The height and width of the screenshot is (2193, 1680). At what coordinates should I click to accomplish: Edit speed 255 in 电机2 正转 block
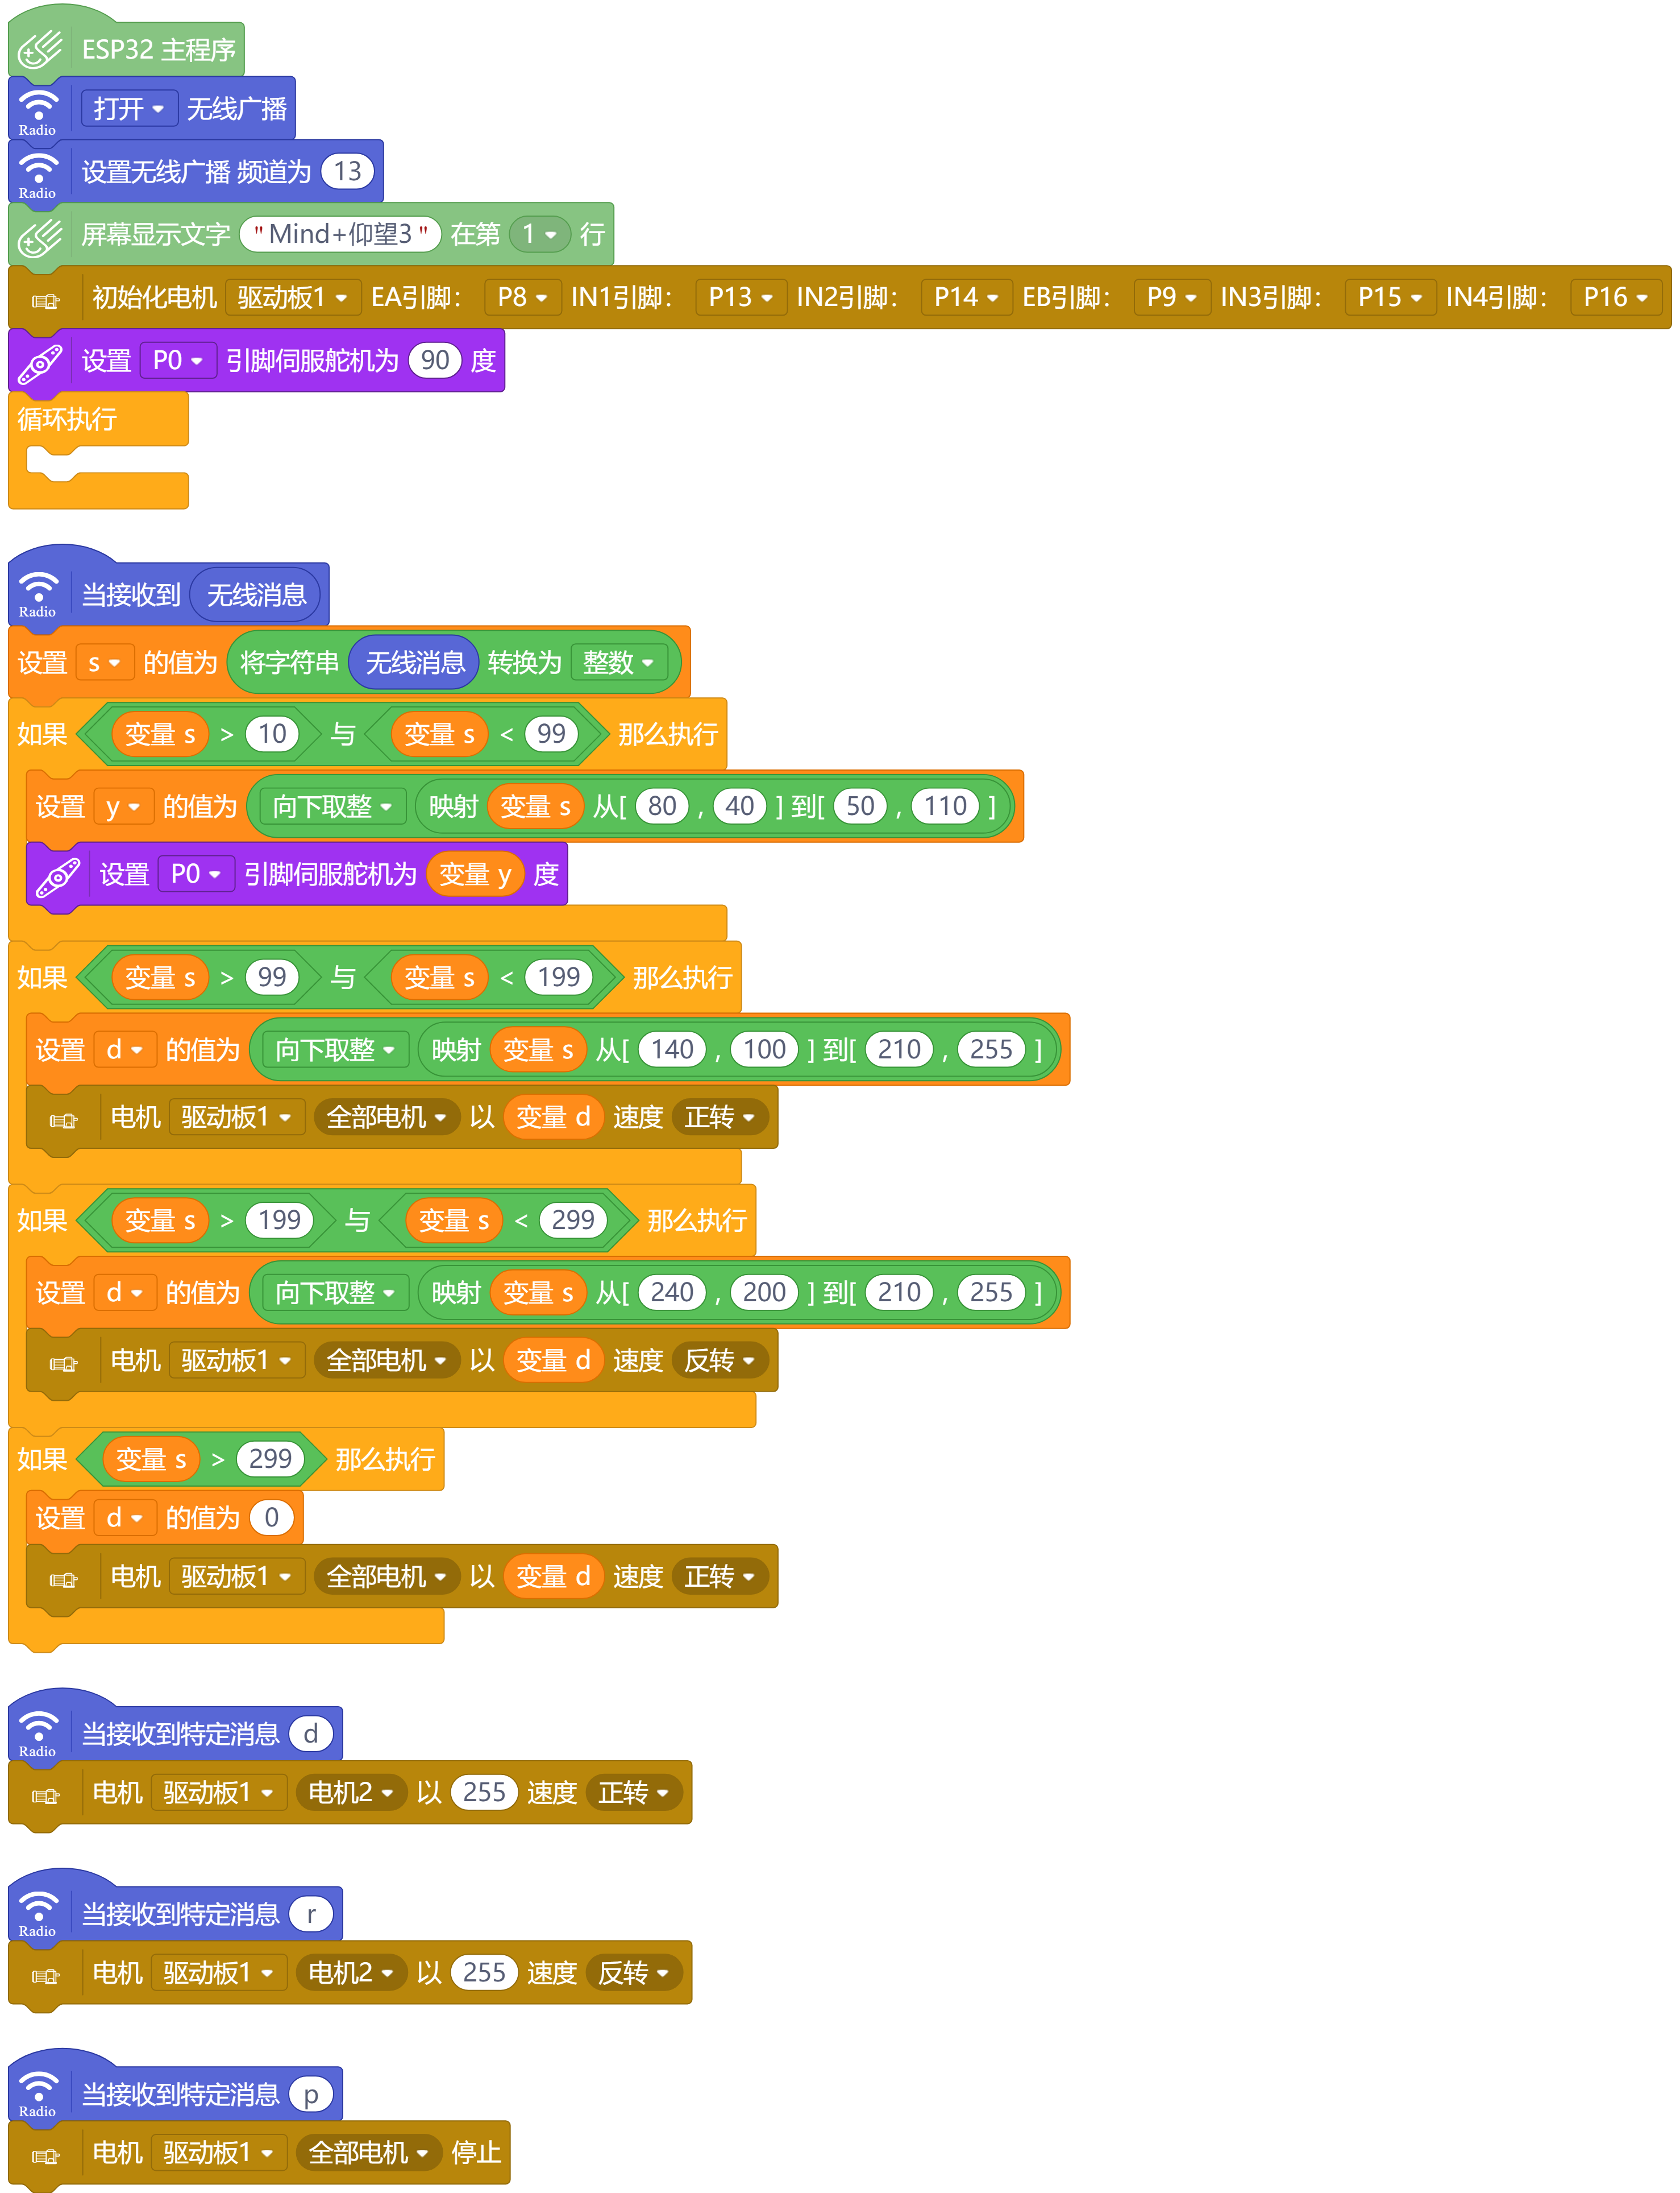click(484, 1793)
